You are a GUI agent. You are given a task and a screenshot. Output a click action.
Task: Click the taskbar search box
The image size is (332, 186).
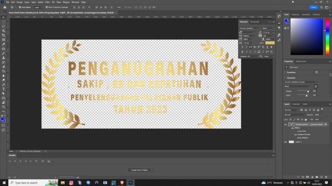(x=33, y=182)
